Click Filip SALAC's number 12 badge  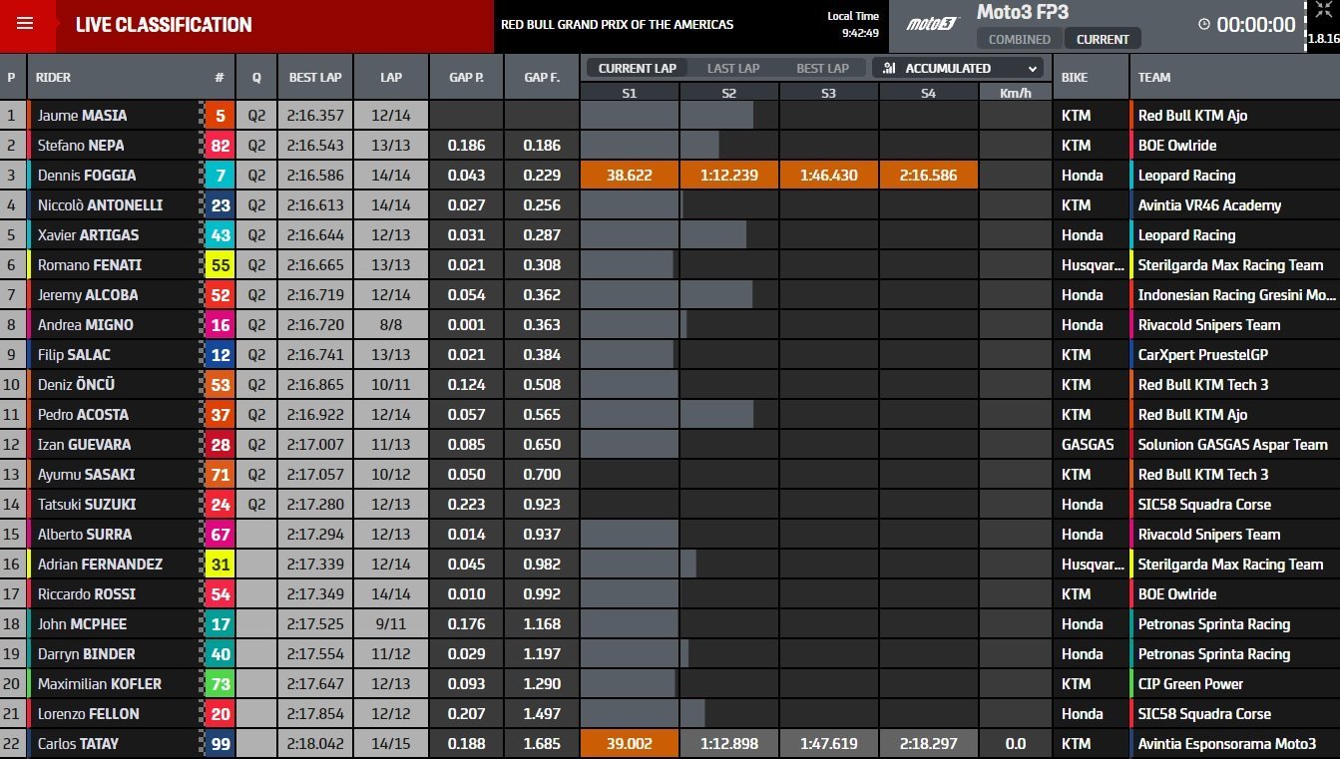tap(220, 354)
